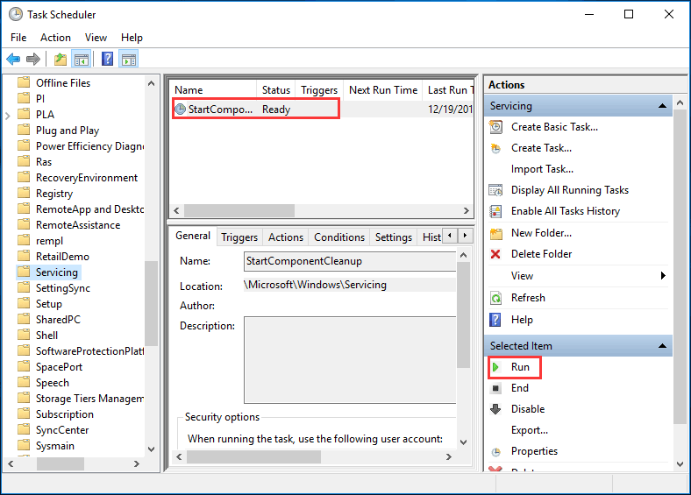Click the Shell folder icon
The image size is (691, 495).
pyautogui.click(x=24, y=336)
